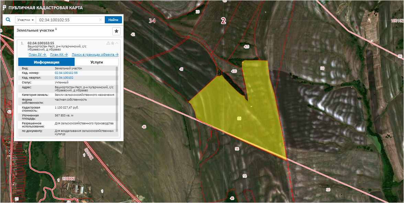Viewport: 404px width, 203px height.
Task: Click the warning triangle icon on result
Action: click(x=108, y=43)
